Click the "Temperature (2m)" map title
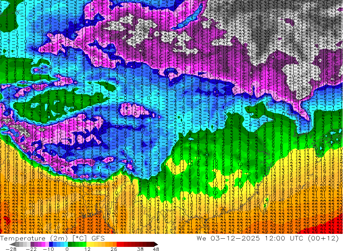The width and height of the screenshot is (343, 251). click(x=34, y=238)
